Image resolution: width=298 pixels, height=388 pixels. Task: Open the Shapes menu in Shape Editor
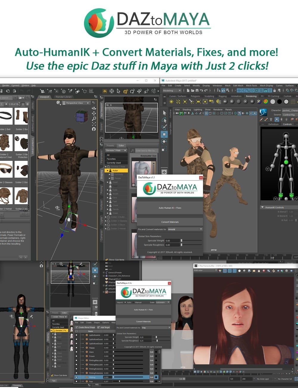pos(97,322)
